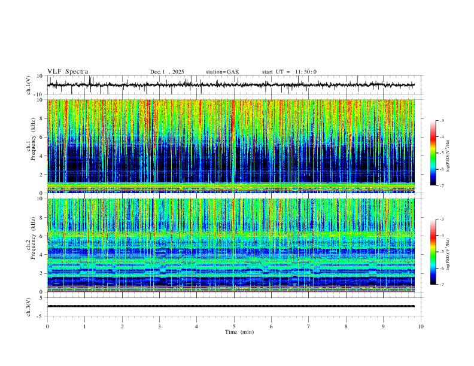Click the ch.1 time-series waveform trace

(x=230, y=85)
